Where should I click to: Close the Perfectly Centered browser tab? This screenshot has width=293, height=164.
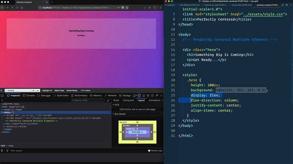(x=47, y=2)
